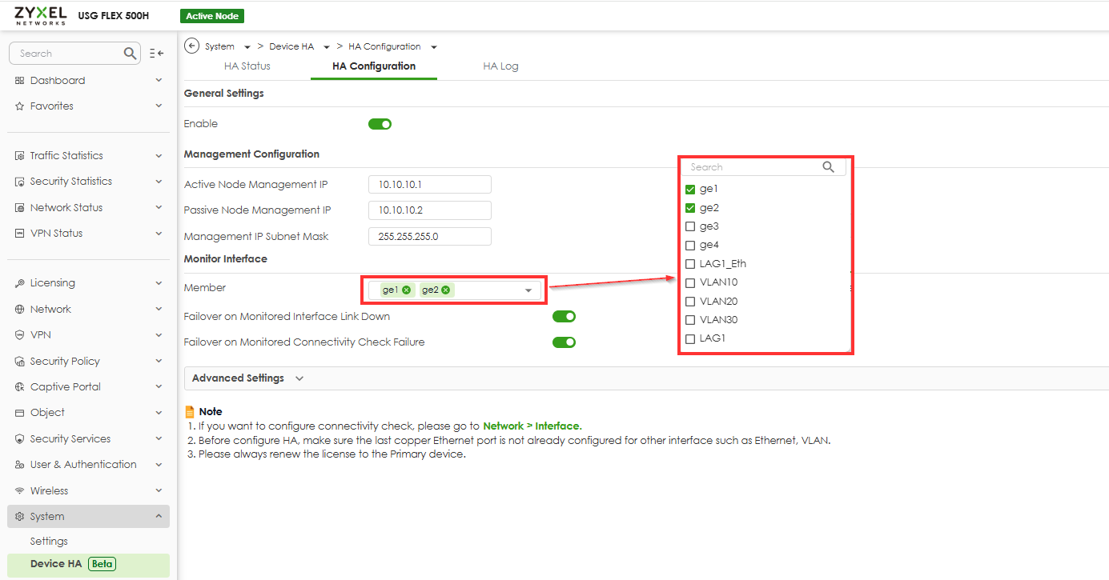Open the Licensing section icon
This screenshot has height=580, width=1109.
click(18, 282)
